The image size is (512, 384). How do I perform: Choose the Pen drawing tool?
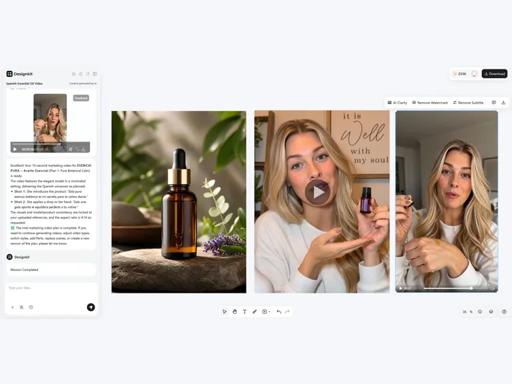(x=255, y=312)
